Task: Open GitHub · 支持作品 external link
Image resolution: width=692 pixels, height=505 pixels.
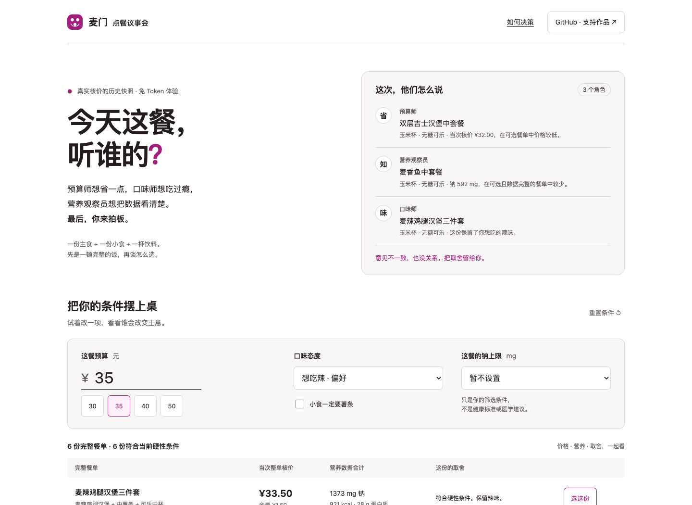Action: [x=586, y=22]
